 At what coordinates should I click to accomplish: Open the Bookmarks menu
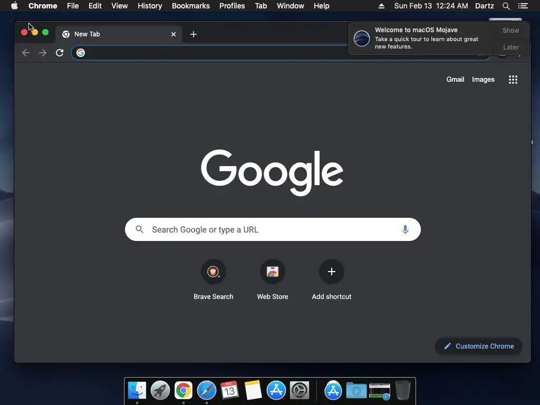pyautogui.click(x=191, y=6)
